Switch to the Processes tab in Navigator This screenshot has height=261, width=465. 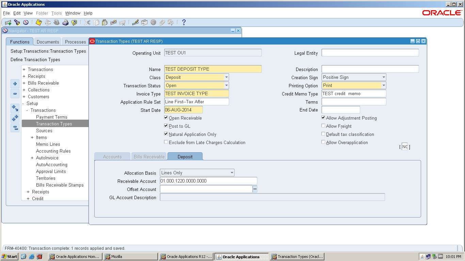coord(76,42)
